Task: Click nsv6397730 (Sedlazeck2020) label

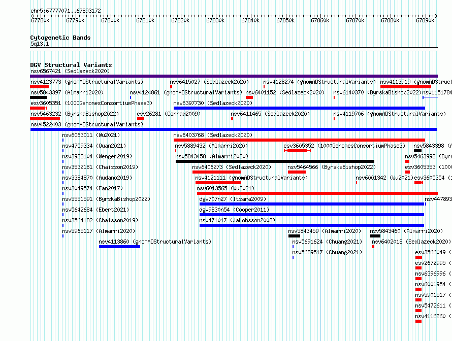Action: pyautogui.click(x=213, y=103)
